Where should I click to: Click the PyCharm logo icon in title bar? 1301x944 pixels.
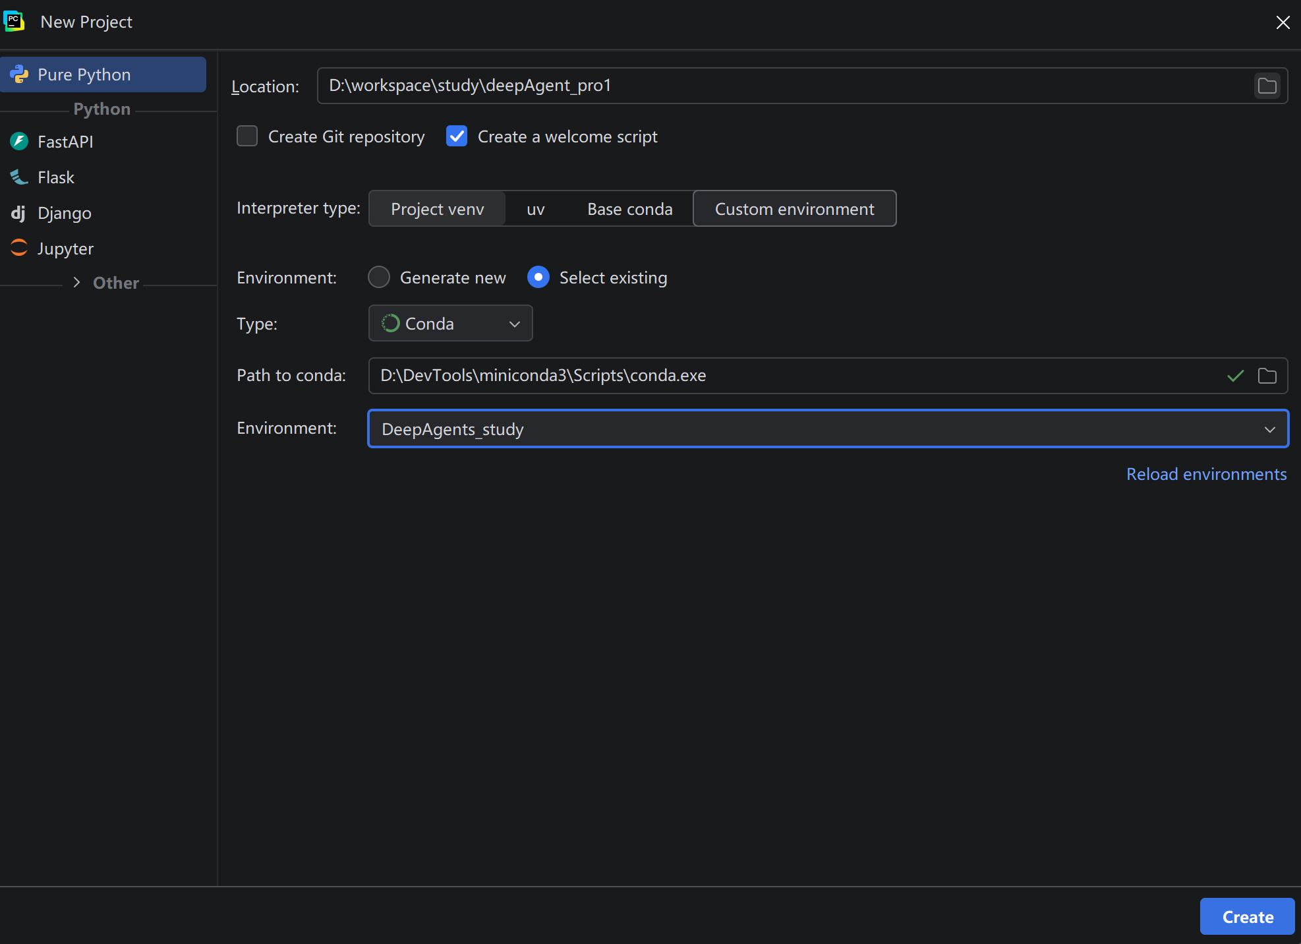[14, 21]
